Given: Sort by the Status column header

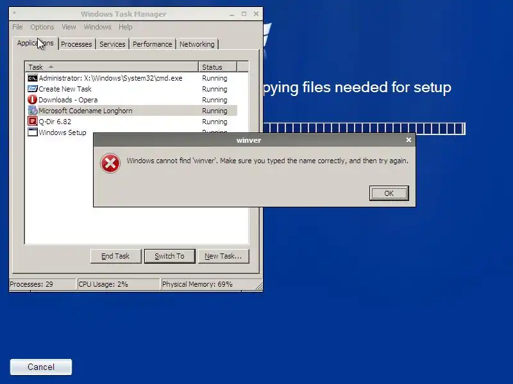Looking at the screenshot, I should 217,67.
